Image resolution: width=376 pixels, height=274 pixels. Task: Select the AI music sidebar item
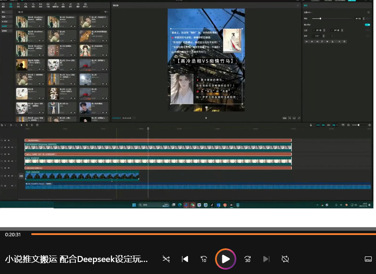7,21
